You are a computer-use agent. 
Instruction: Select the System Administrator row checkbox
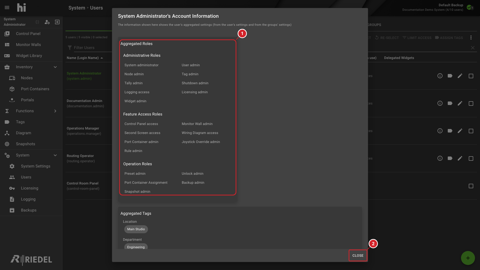click(x=471, y=76)
